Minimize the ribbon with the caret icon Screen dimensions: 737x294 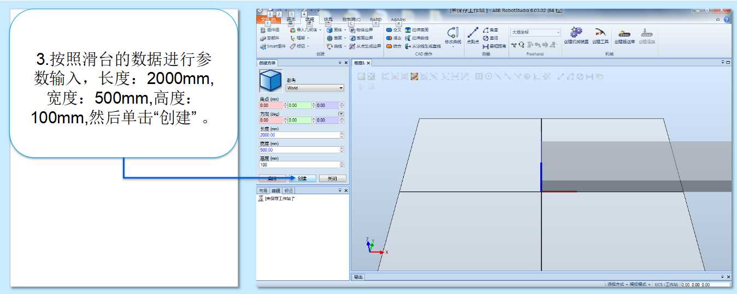[718, 20]
